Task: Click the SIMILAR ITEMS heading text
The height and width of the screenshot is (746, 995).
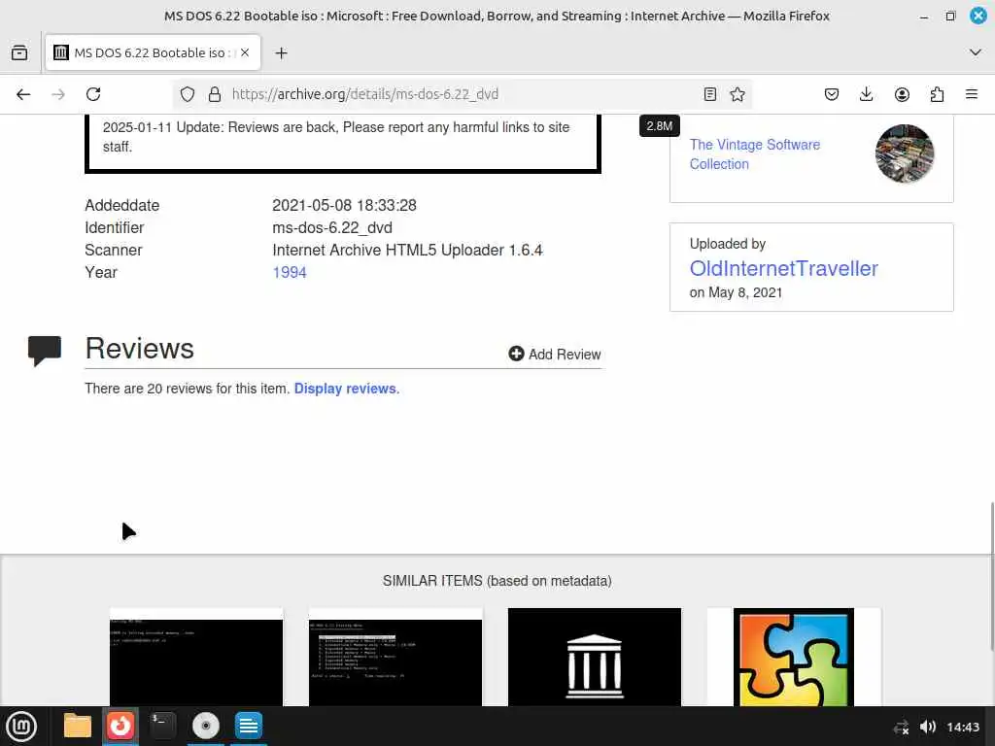Action: coord(497,581)
